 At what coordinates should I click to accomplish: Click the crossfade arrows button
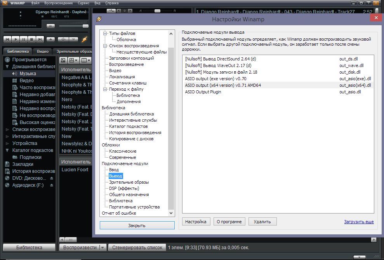[x=111, y=11]
